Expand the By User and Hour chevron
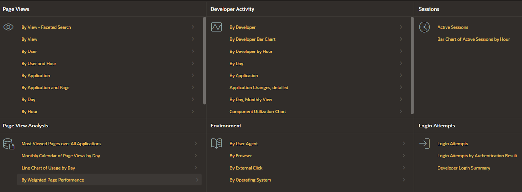Screen dimensions: 522x192 (x=193, y=63)
